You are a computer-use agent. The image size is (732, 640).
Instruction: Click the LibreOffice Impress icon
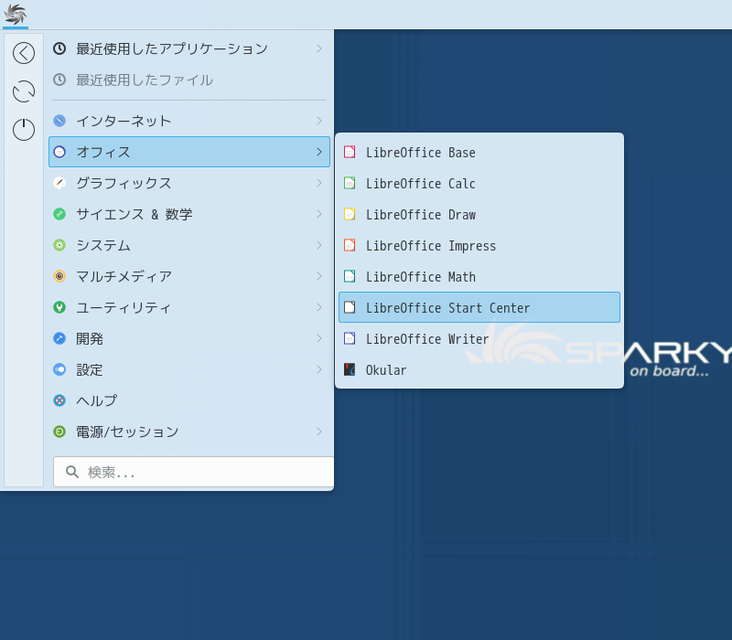pos(350,246)
